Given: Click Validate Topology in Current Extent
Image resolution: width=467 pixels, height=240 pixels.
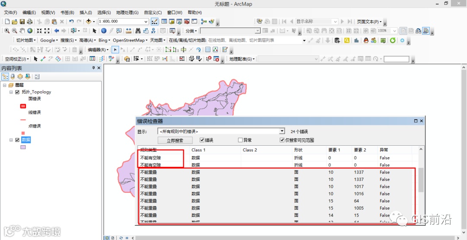Looking at the screenshot, I should click(x=199, y=59).
